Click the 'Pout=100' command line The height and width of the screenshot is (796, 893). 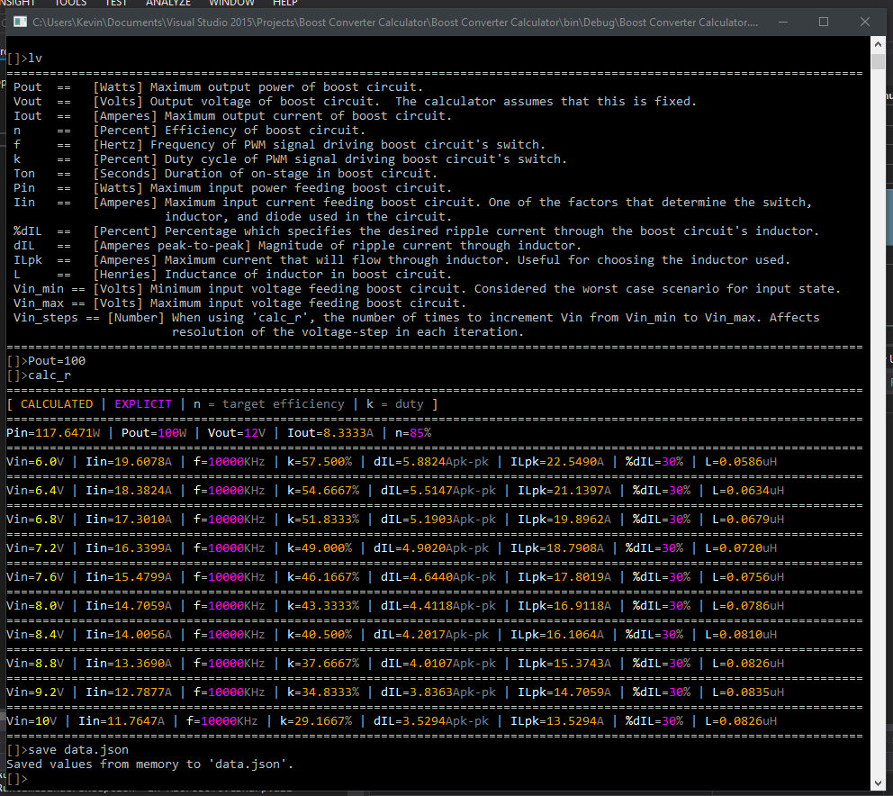[57, 360]
